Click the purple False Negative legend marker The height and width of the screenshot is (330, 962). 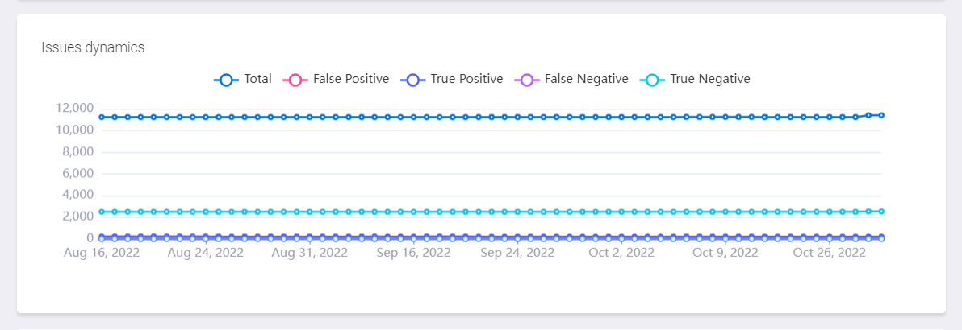pyautogui.click(x=527, y=80)
